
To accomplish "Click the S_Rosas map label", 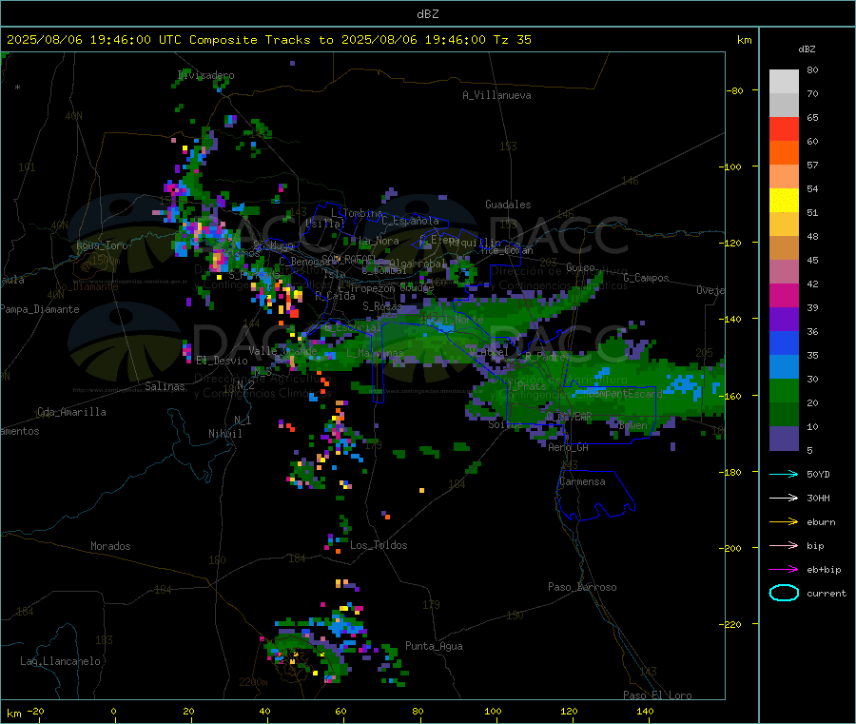I will (x=382, y=306).
